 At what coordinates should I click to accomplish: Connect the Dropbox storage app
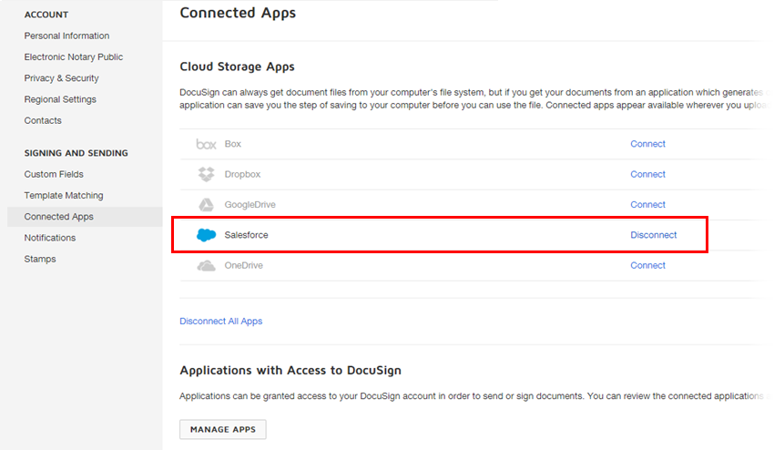647,174
